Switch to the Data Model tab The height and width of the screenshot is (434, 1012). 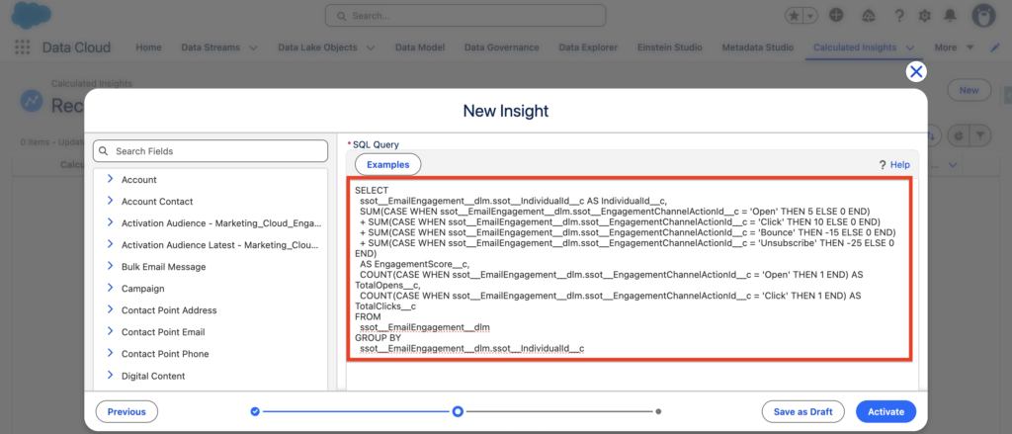pos(419,47)
